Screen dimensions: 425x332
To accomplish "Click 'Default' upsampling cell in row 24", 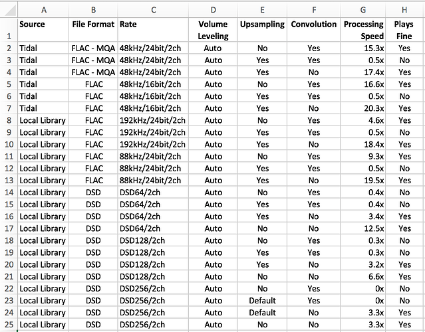I will click(x=262, y=313).
